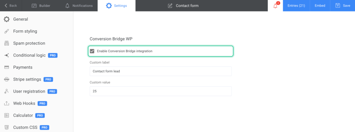Click the Save disk icon
This screenshot has width=355, height=132.
click(338, 6)
